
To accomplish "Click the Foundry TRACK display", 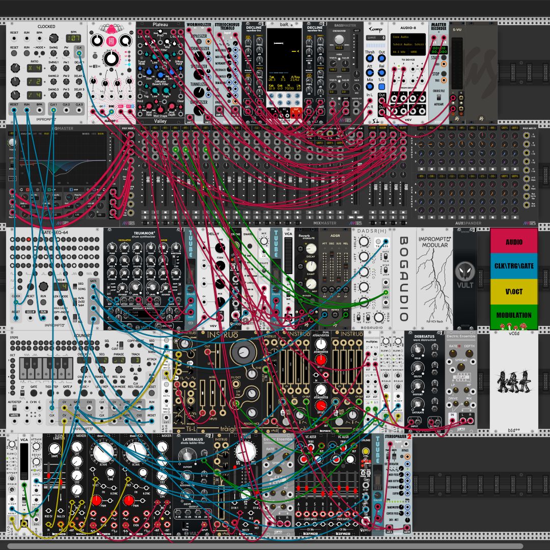I will (x=136, y=360).
